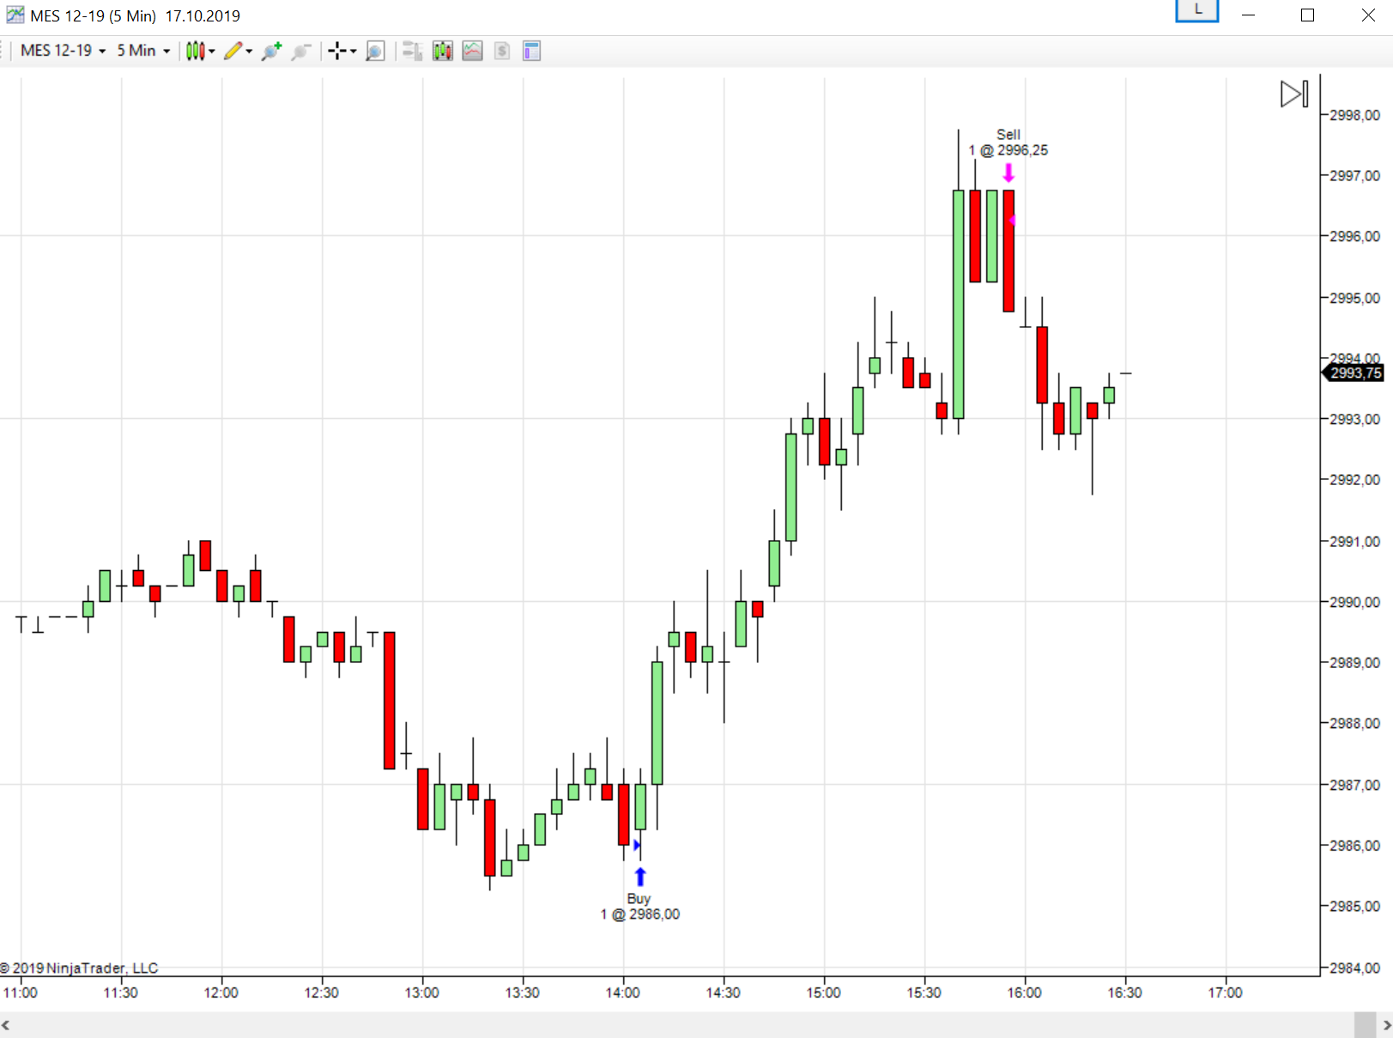Minimize the chart window
The image size is (1393, 1038).
(1249, 15)
